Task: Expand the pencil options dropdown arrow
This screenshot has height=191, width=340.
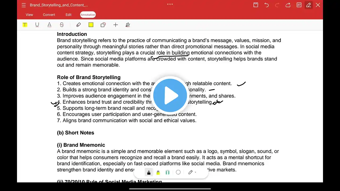Action: pyautogui.click(x=195, y=172)
